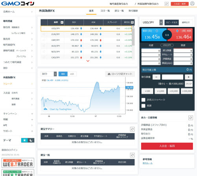Viewport: 197px width, 176px height.
Task: Select the GBP/JPY table row
Action: (x=86, y=40)
